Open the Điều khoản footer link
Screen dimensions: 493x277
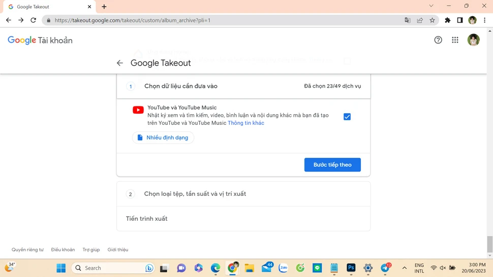coord(63,250)
